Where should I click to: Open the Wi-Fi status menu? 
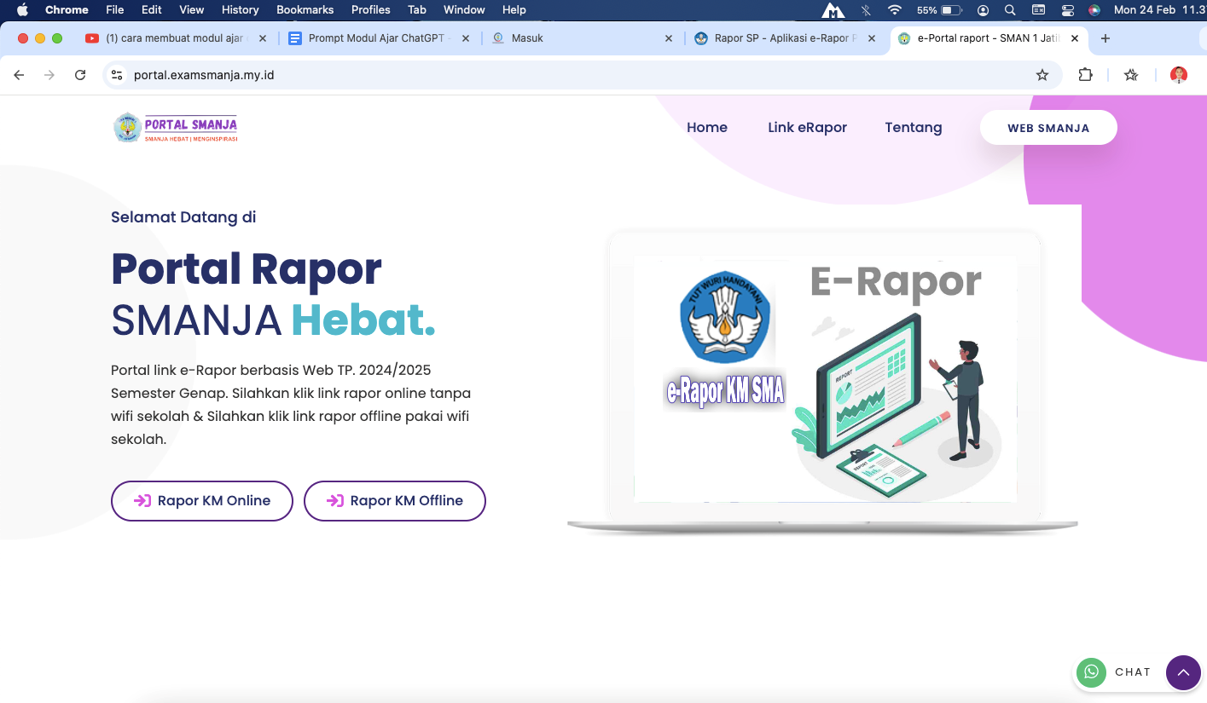(894, 10)
